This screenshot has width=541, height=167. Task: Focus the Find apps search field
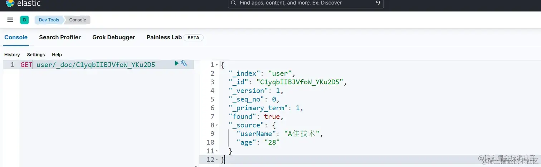(304, 3)
